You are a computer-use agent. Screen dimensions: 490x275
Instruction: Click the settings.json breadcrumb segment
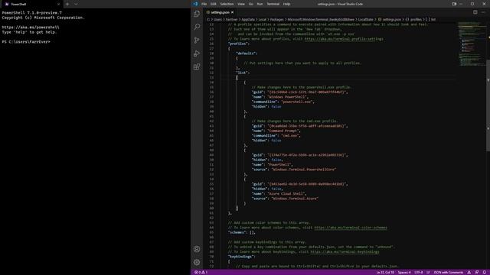coord(389,19)
